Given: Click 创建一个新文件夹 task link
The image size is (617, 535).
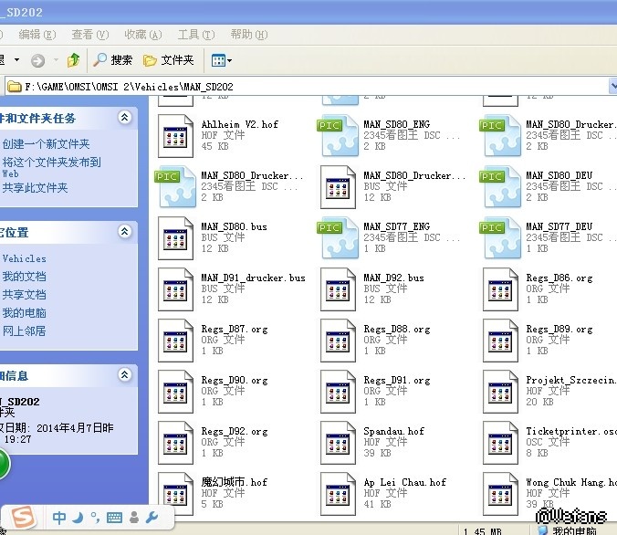Looking at the screenshot, I should tap(46, 144).
